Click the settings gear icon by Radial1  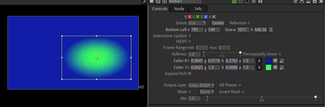158,1
